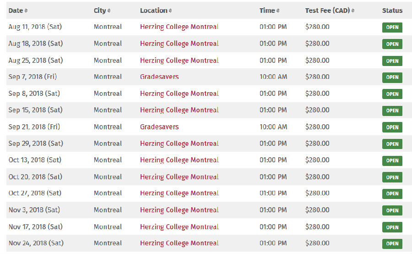Sort table by Date column sort arrows

point(26,11)
